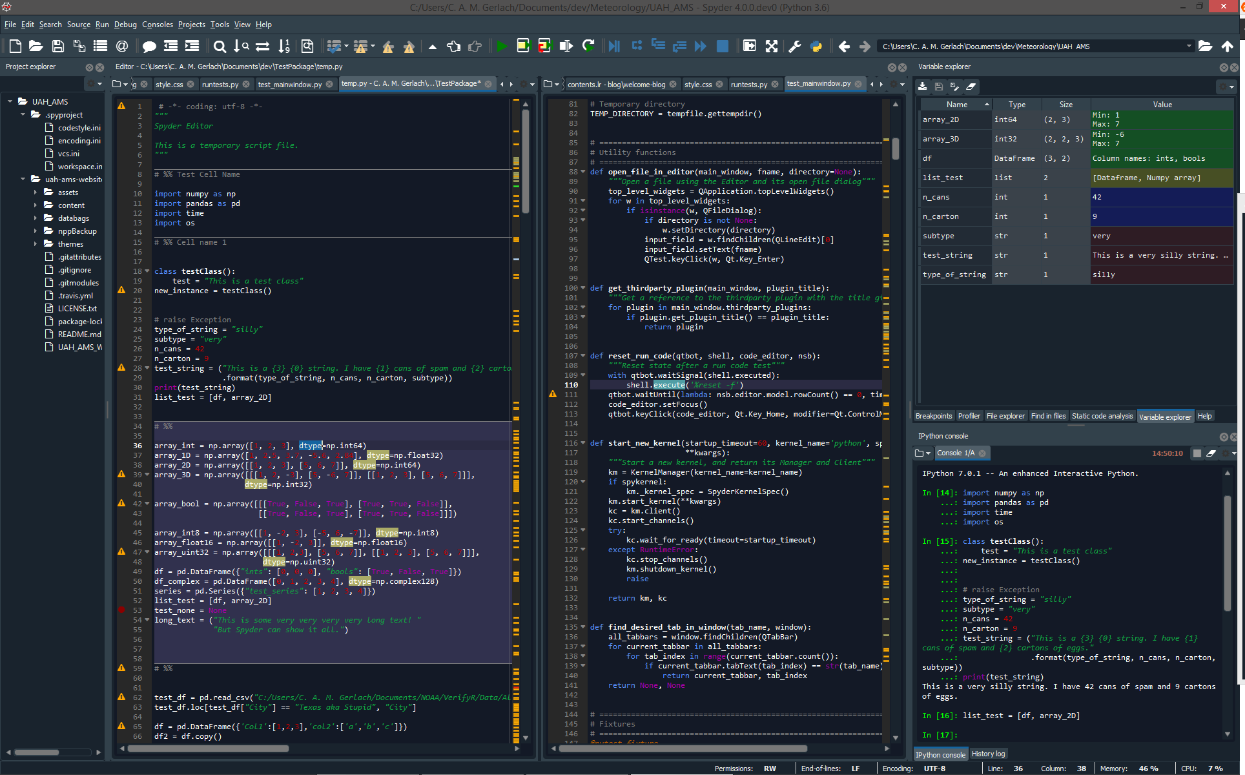Viewport: 1245px width, 775px height.
Task: Toggle fullscreen mode from the toolbar
Action: pyautogui.click(x=772, y=46)
